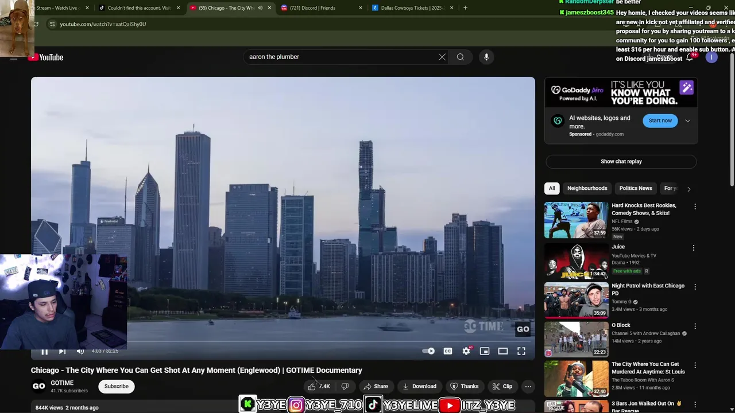Open the GOTIME channel avatar

click(38, 387)
